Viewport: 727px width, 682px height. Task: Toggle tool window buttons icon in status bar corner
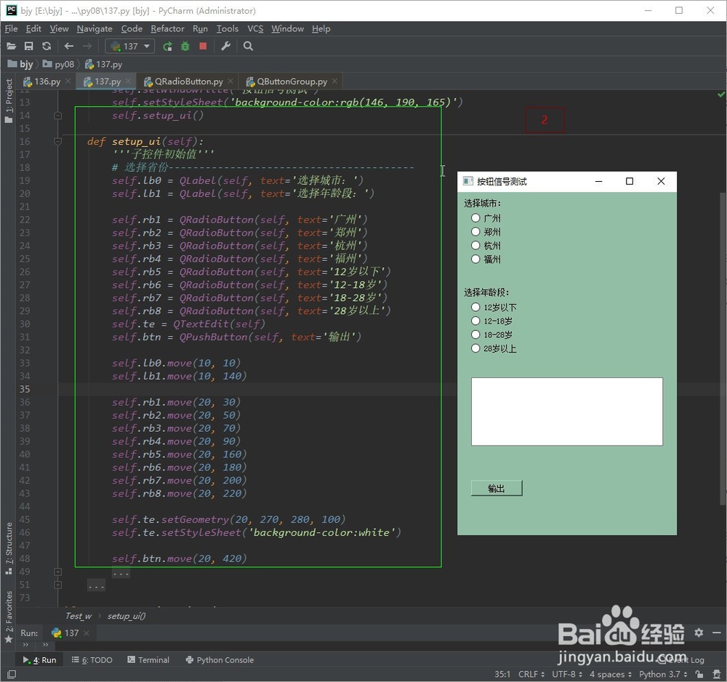click(12, 674)
